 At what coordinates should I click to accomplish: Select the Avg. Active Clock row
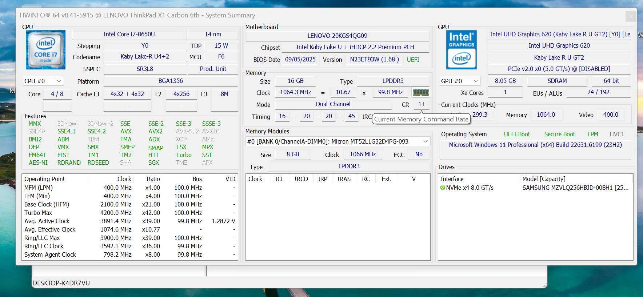(130, 221)
